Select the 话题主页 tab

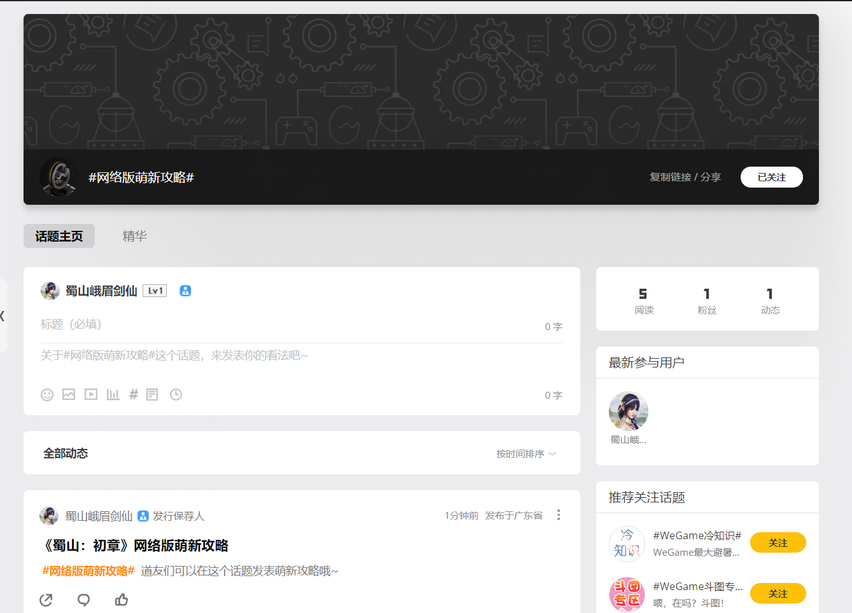pos(59,236)
